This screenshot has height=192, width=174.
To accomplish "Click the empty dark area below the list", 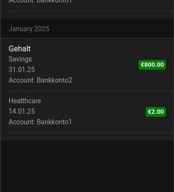I will coord(87,167).
